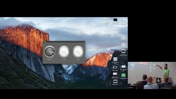Image resolution: width=176 pixels, height=99 pixels.
Task: Select the pdf file icon above Qt logo
Action: 123,67
